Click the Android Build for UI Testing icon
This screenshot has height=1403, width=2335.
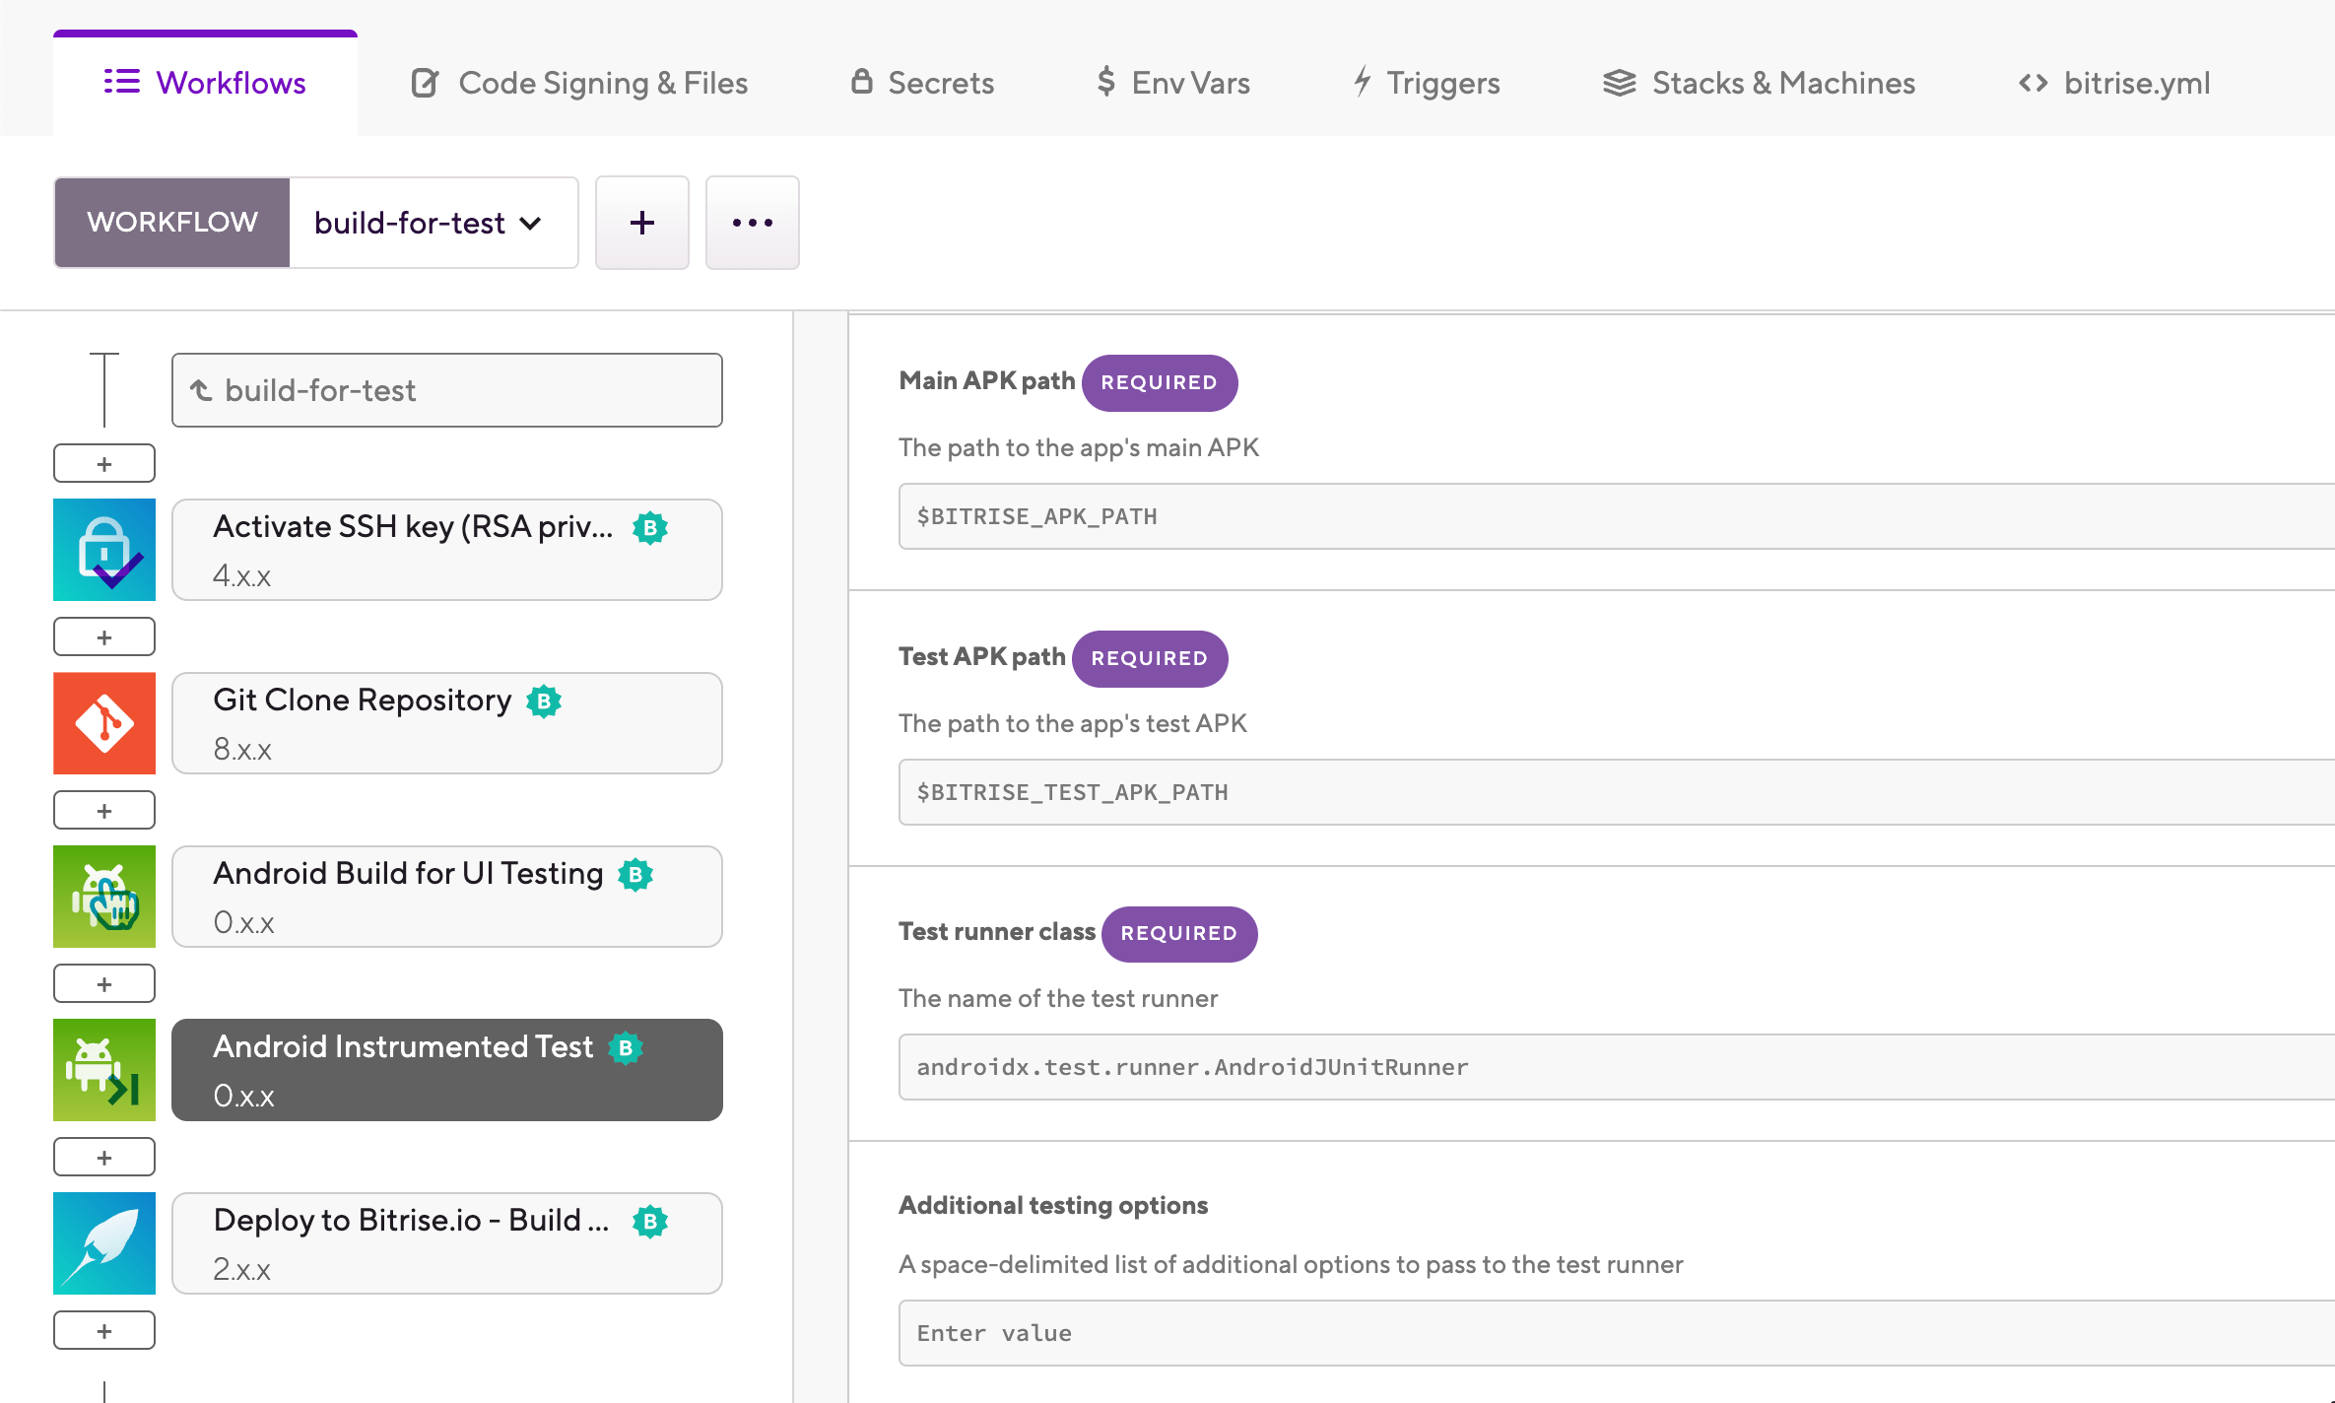(103, 897)
